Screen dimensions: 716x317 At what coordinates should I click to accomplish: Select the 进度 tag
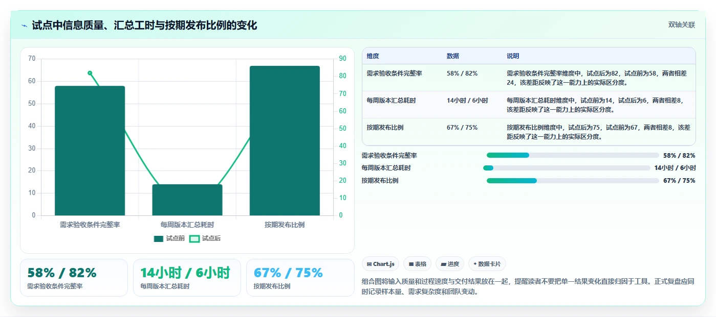pyautogui.click(x=450, y=264)
